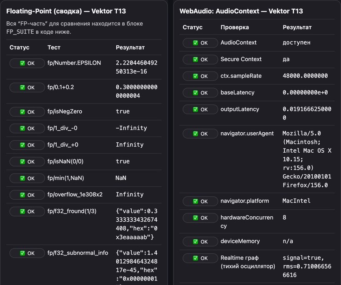Click the OK checkmark badge for fp/f32_fround(1/3)
The height and width of the screenshot is (285, 341).
[x=27, y=211]
